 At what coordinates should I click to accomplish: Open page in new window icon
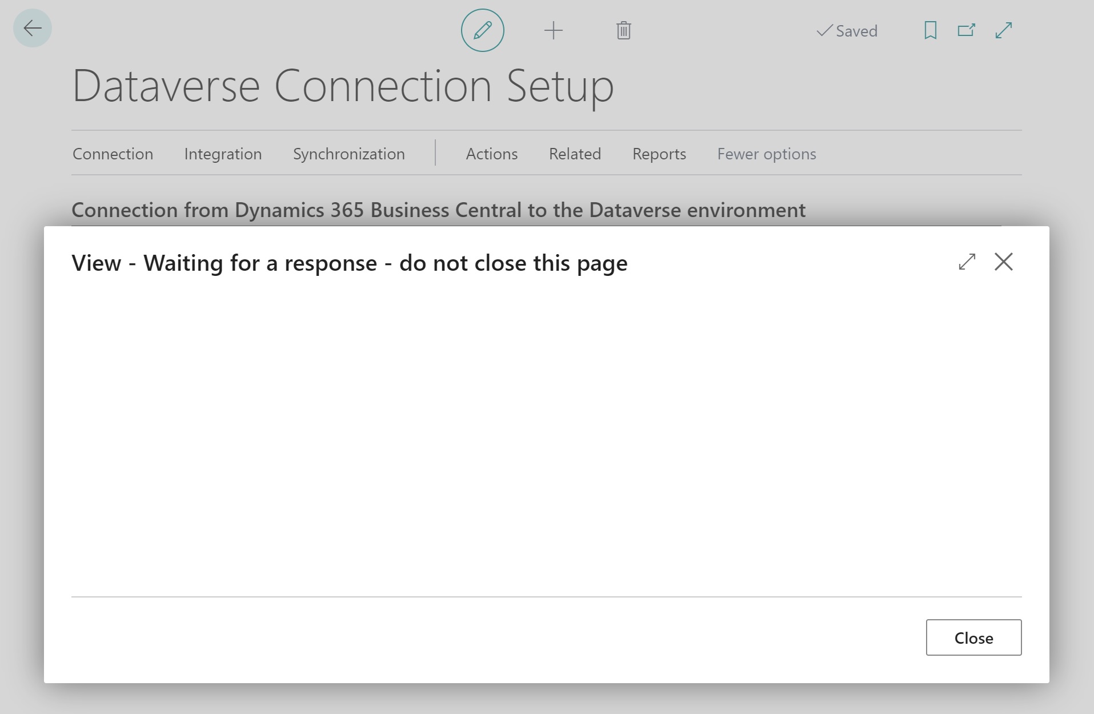tap(966, 30)
